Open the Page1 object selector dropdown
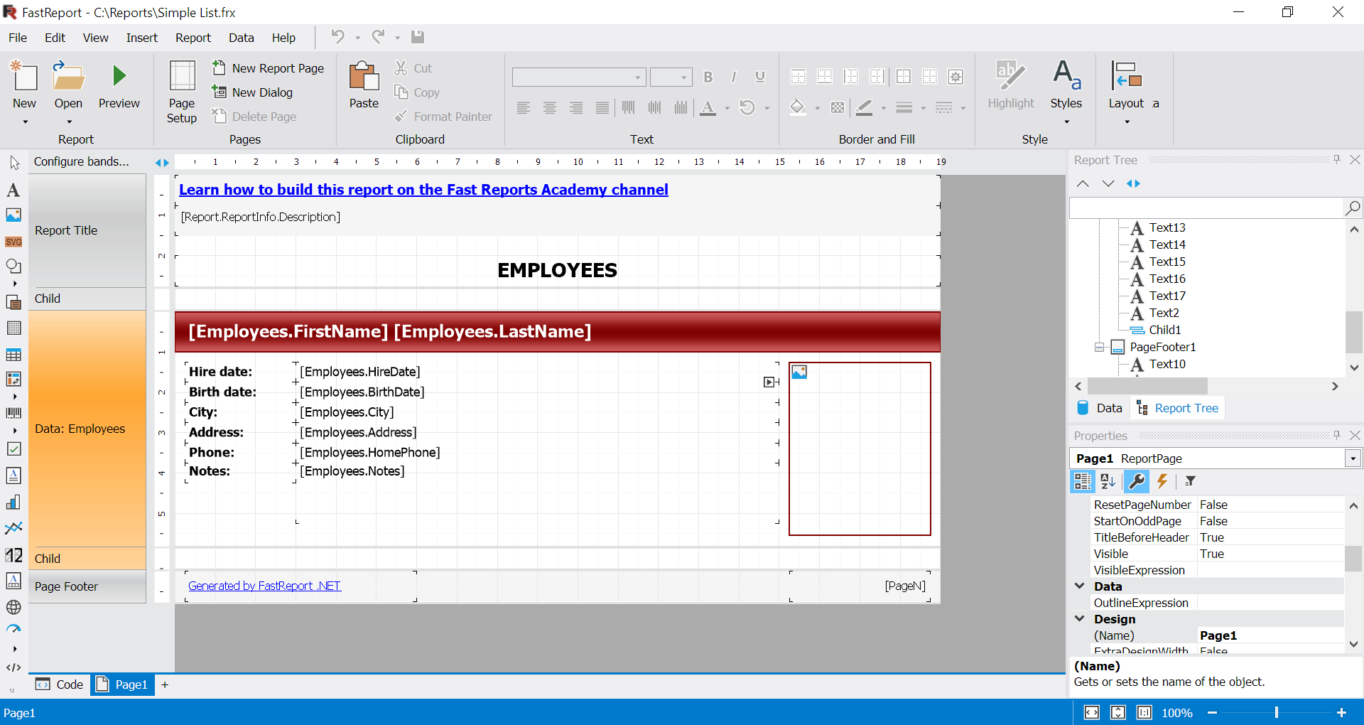Screen dimensions: 1364x725 click(1353, 459)
